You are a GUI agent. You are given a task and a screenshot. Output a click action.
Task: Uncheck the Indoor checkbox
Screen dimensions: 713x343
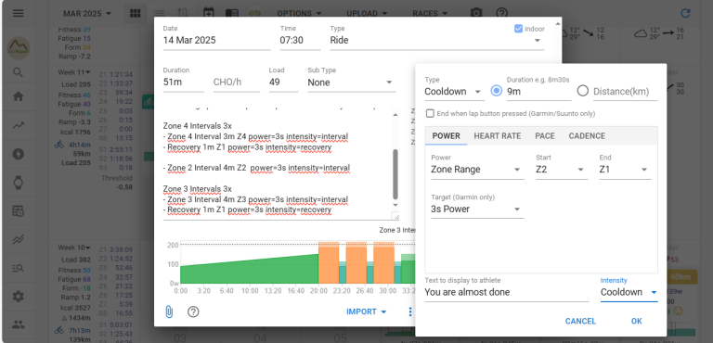pos(518,29)
